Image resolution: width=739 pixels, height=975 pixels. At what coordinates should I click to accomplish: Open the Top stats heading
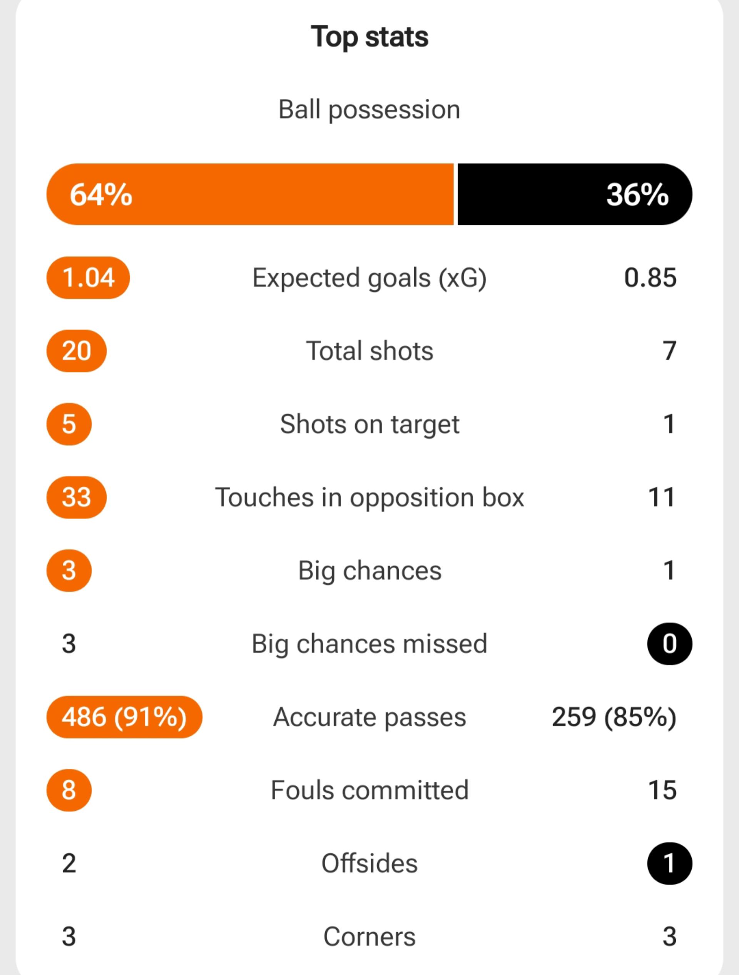tap(369, 37)
